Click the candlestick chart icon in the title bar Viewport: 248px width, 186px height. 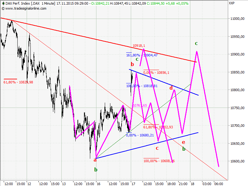coord(3,3)
